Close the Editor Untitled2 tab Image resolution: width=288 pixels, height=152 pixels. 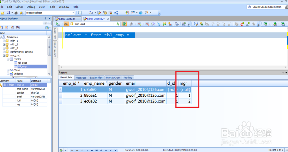(108, 19)
